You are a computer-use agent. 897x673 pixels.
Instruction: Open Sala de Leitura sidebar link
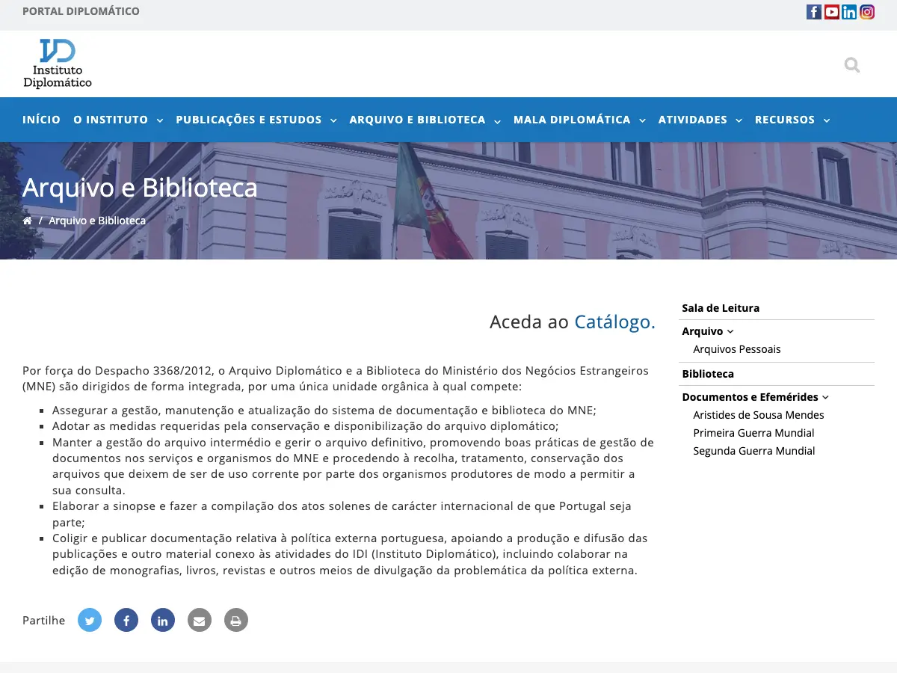tap(721, 308)
